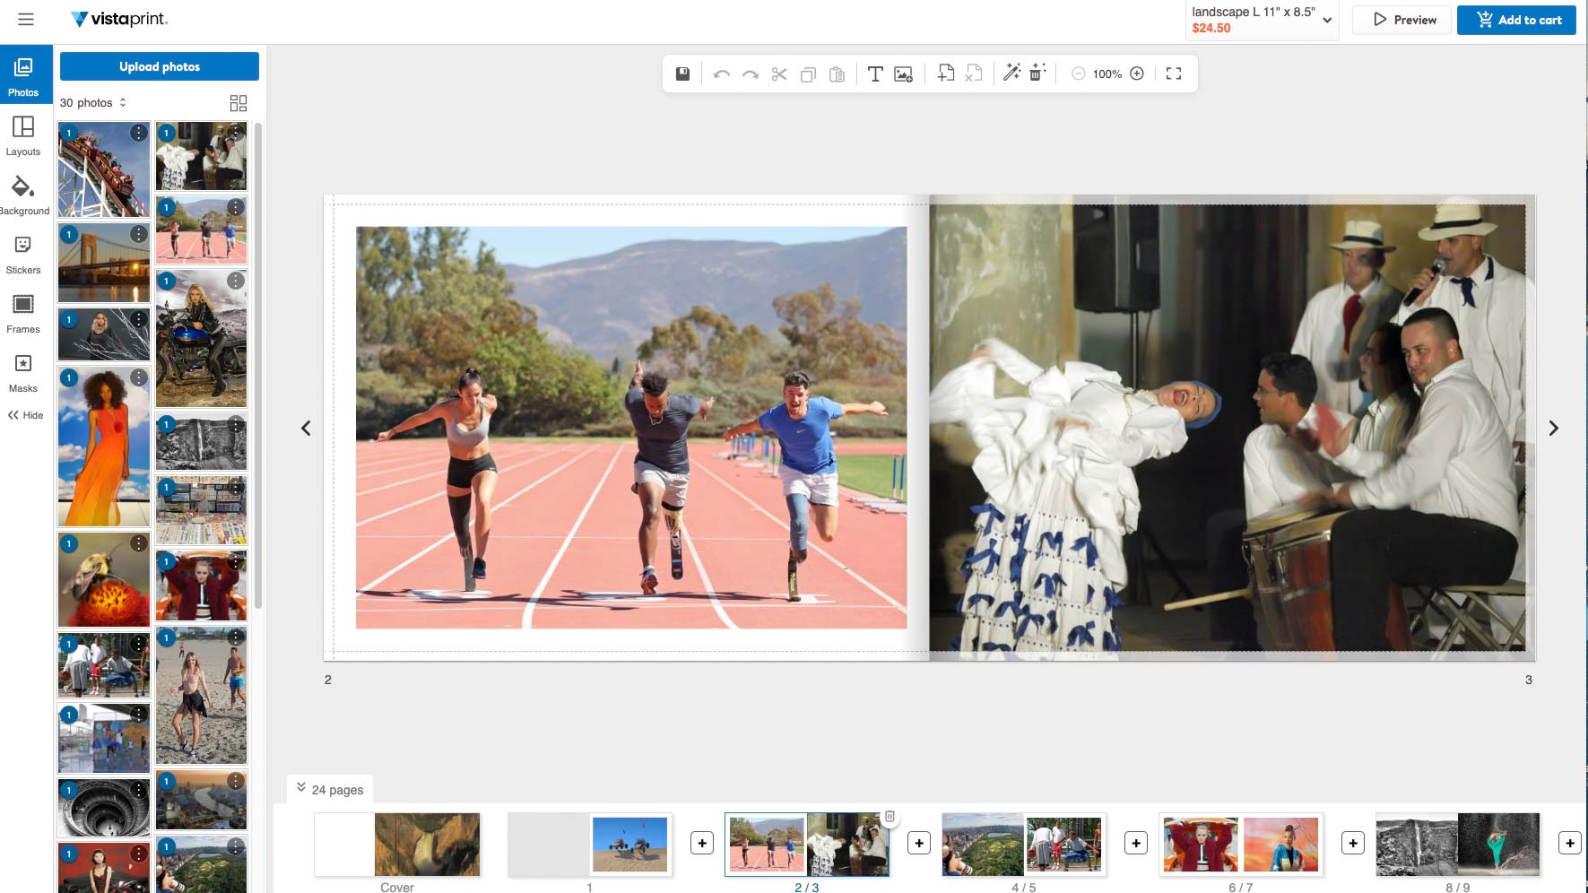Click the Upload photos button

[160, 66]
